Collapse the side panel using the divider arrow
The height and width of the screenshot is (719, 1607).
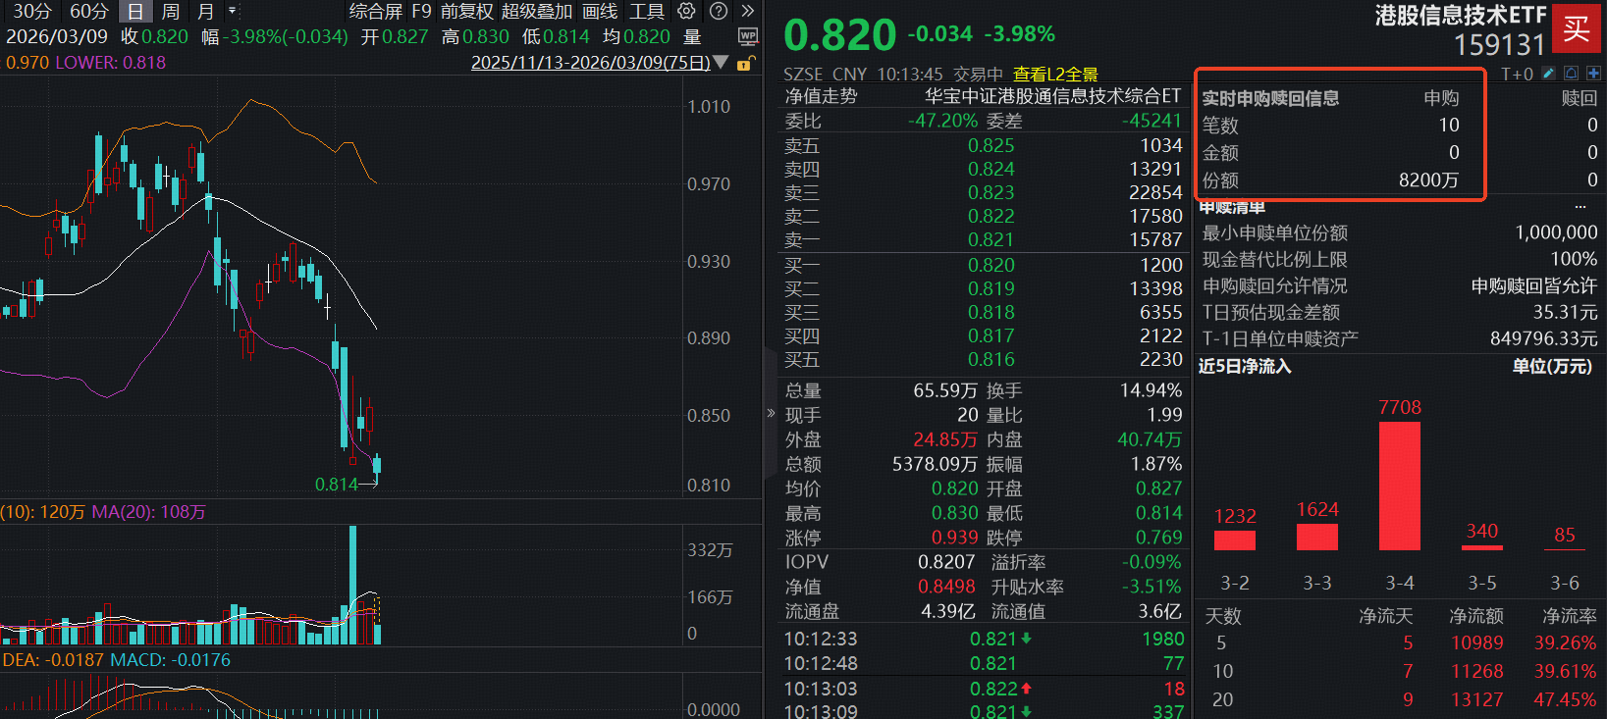click(x=771, y=413)
